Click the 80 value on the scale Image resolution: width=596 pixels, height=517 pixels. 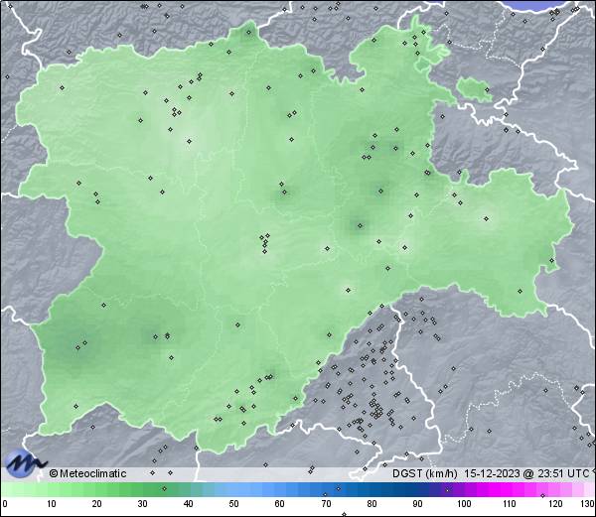tap(372, 504)
